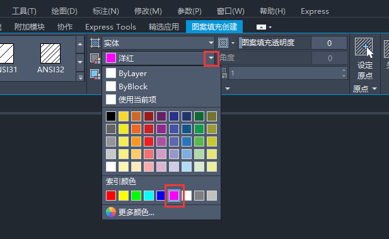
Task: Select magenta index color swatch
Action: click(x=174, y=196)
